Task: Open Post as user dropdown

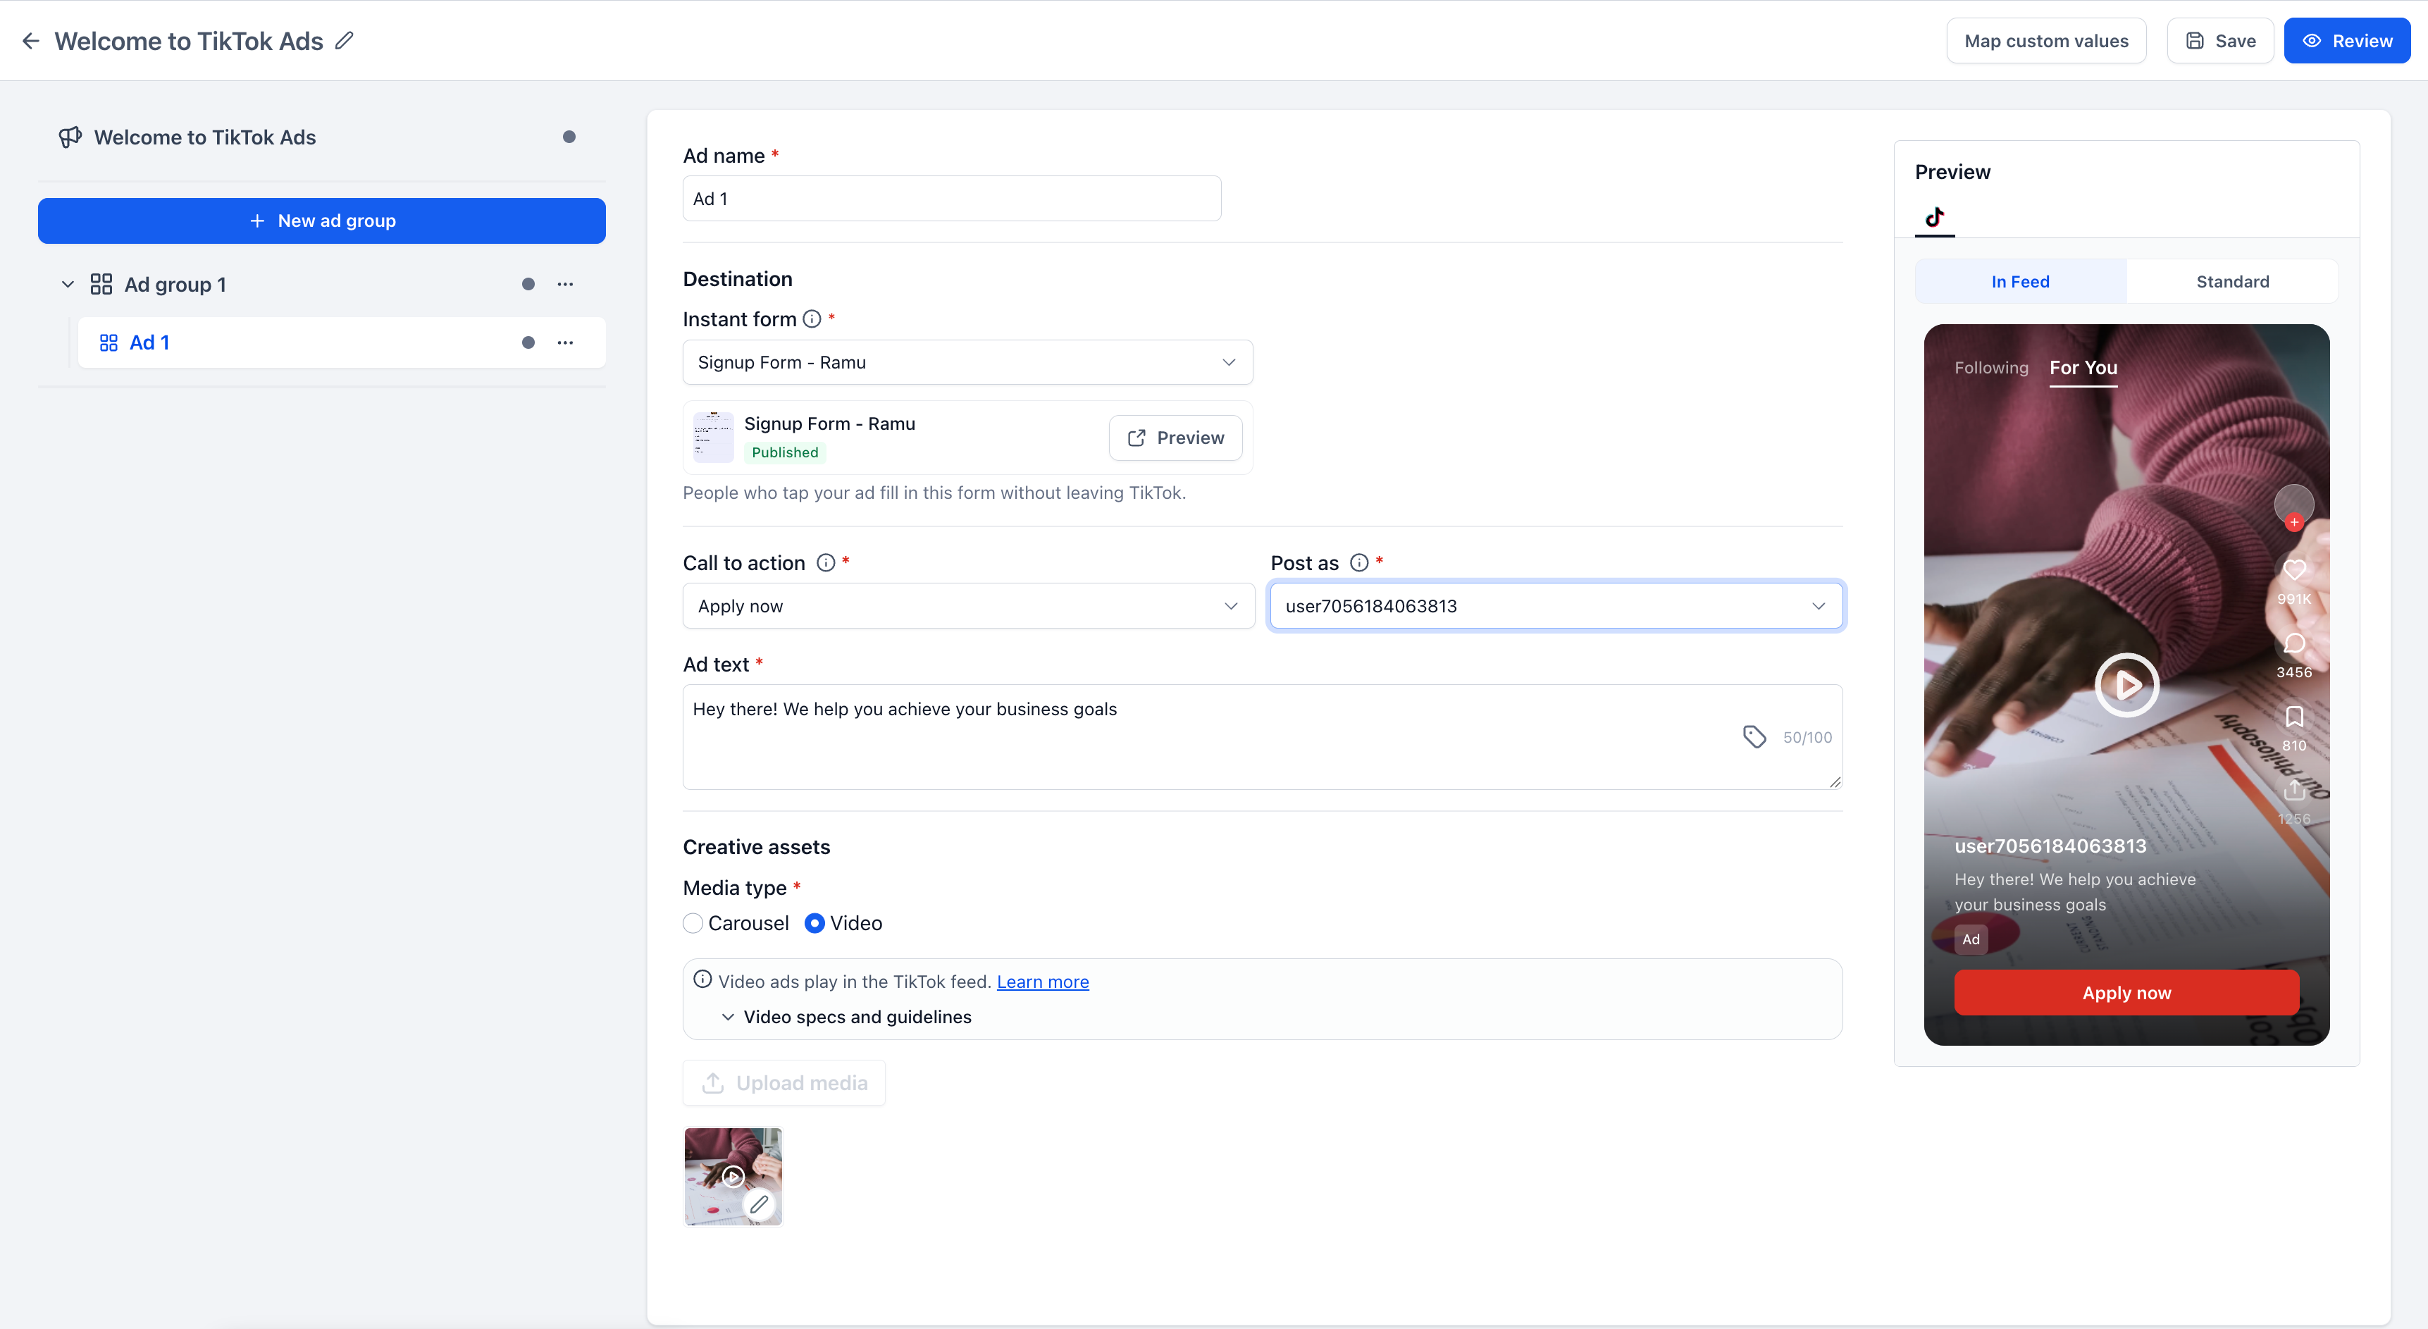Action: coord(1556,606)
